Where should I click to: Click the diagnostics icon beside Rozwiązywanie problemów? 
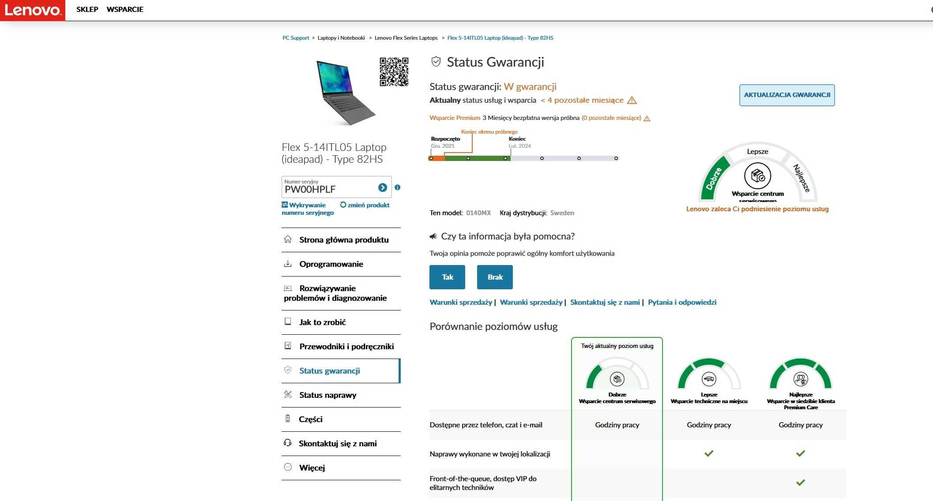click(288, 288)
